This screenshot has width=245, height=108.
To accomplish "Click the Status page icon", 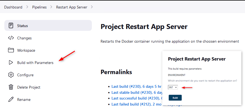I will (x=11, y=25).
